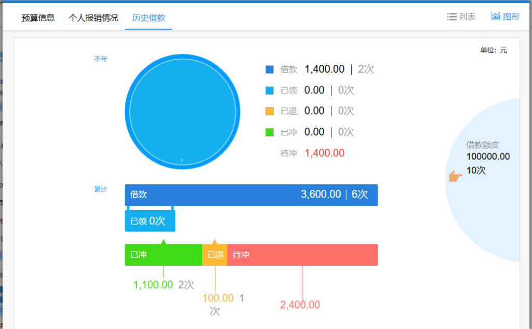Image resolution: width=532 pixels, height=329 pixels.
Task: Click the dark blue 借款 legend swatch
Action: coord(270,70)
